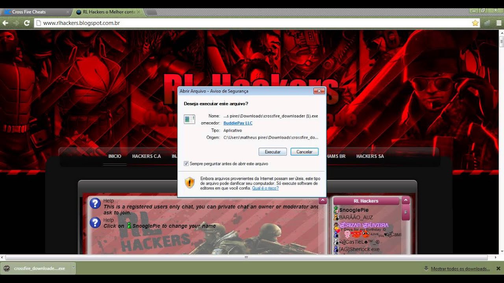Open the HAMS BR navigation item
This screenshot has width=504, height=283.
tap(336, 156)
